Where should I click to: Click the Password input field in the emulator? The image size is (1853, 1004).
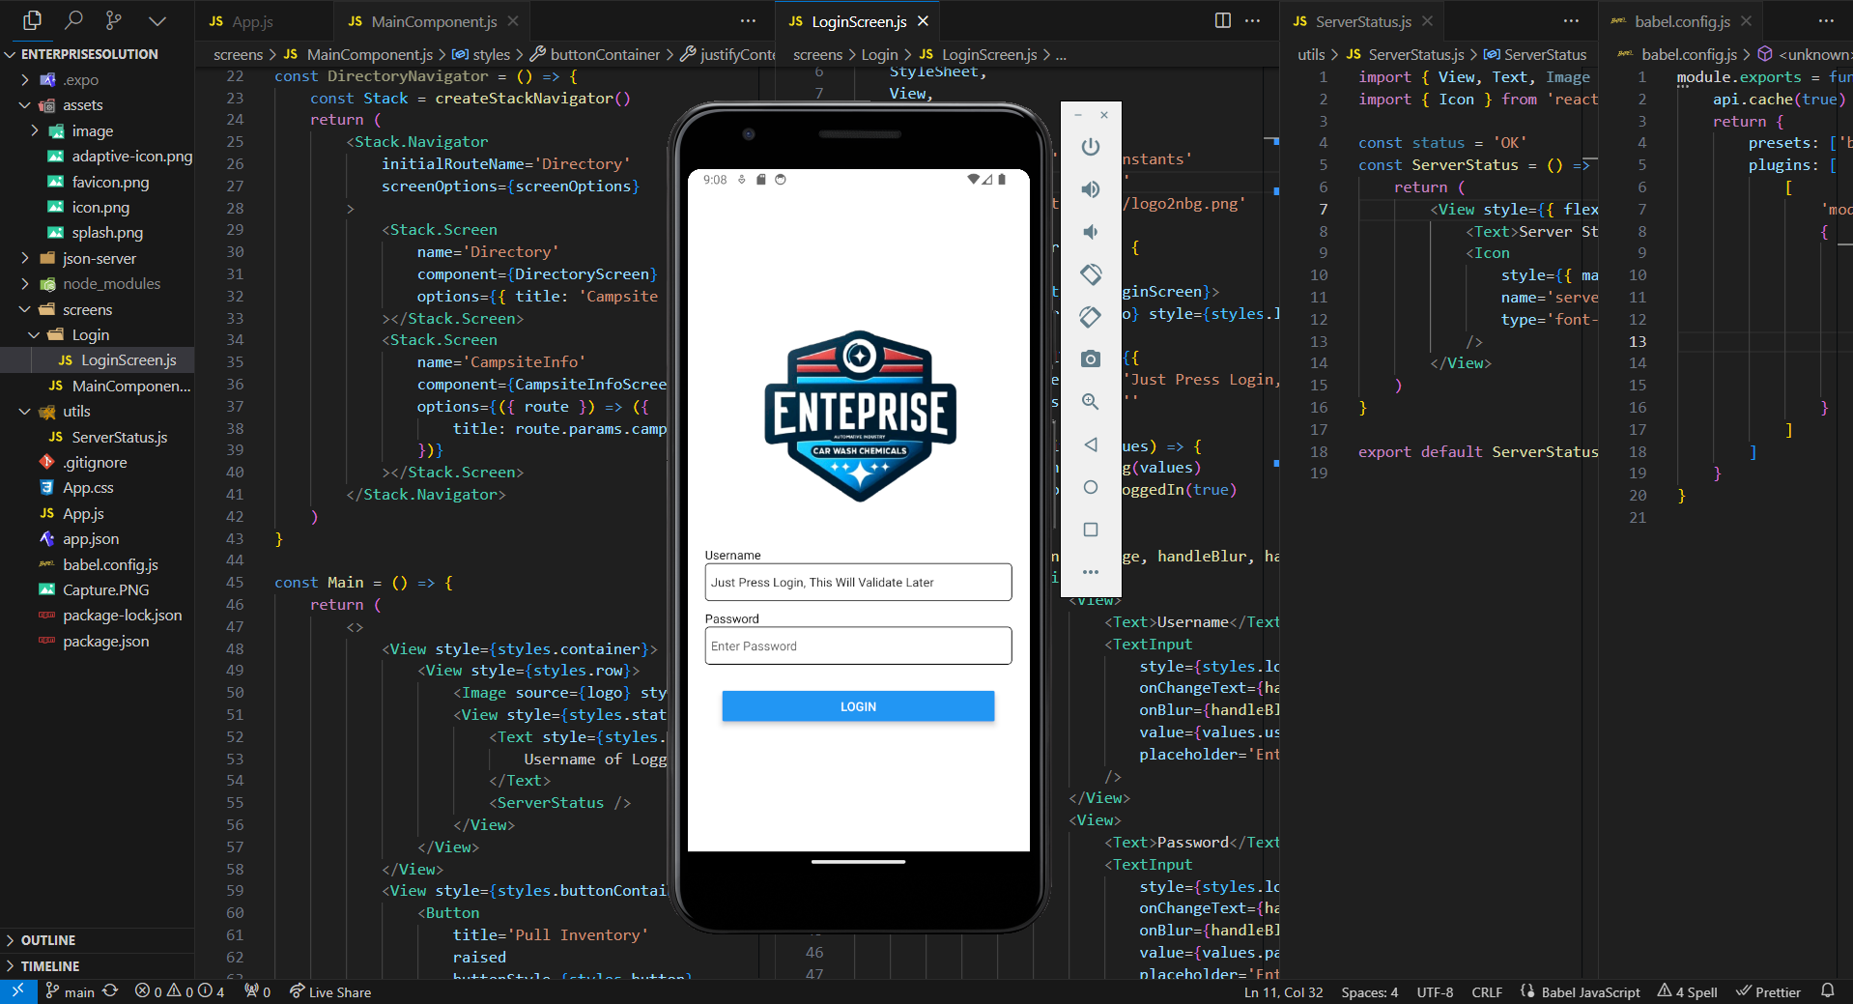tap(857, 645)
